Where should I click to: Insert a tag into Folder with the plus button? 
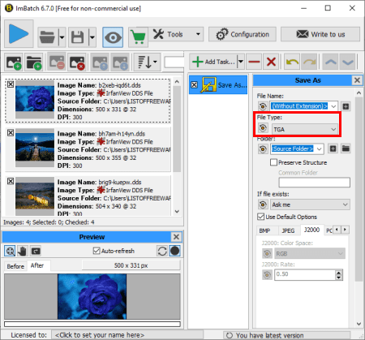pos(333,148)
